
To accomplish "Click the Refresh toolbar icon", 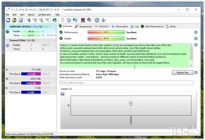I will click(x=8, y=20).
